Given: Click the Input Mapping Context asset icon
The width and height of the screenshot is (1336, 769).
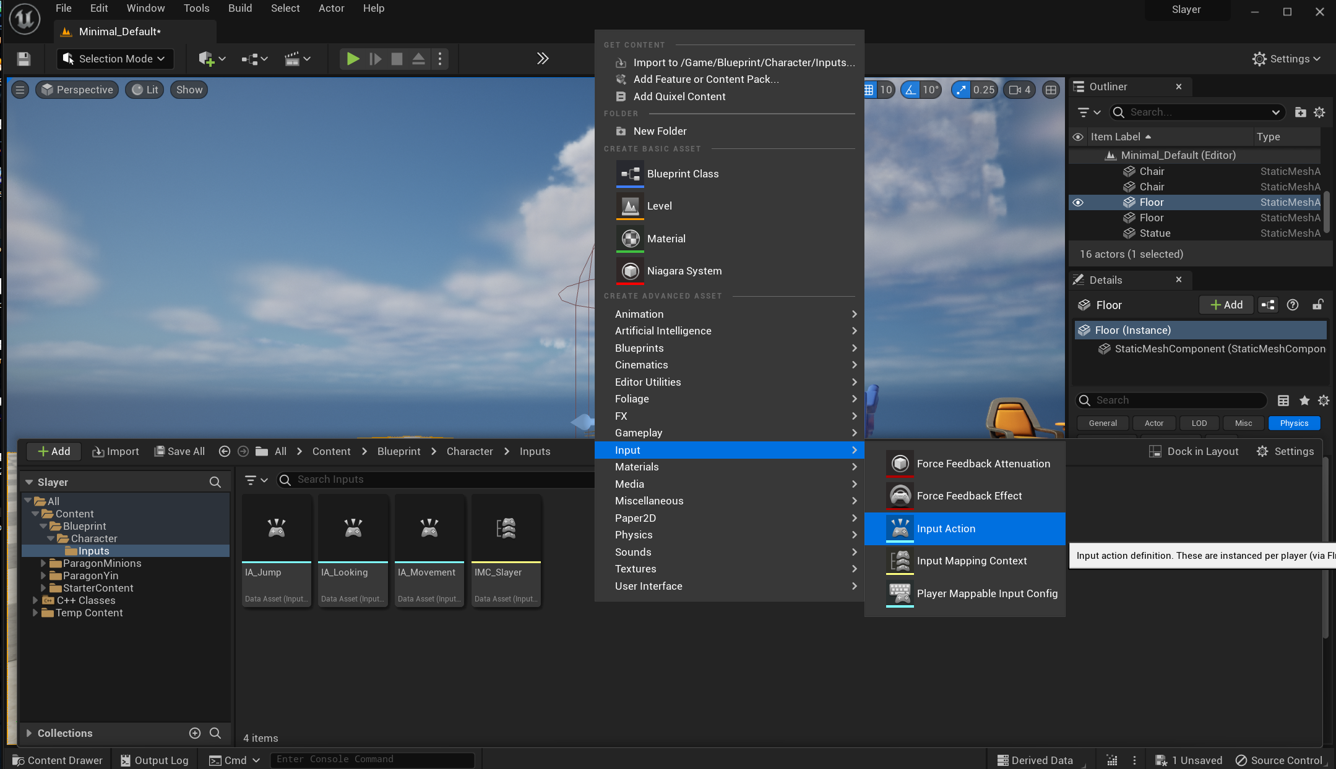Looking at the screenshot, I should [x=900, y=561].
